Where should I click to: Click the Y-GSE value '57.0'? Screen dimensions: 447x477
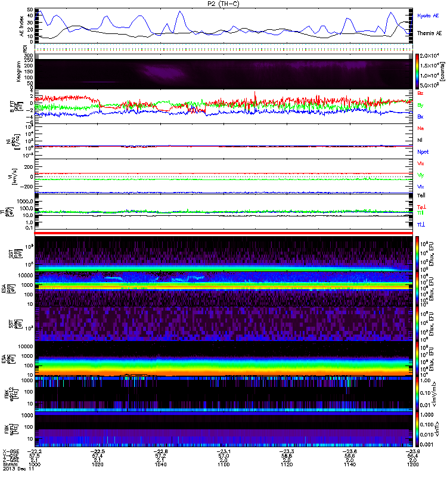(x=223, y=456)
